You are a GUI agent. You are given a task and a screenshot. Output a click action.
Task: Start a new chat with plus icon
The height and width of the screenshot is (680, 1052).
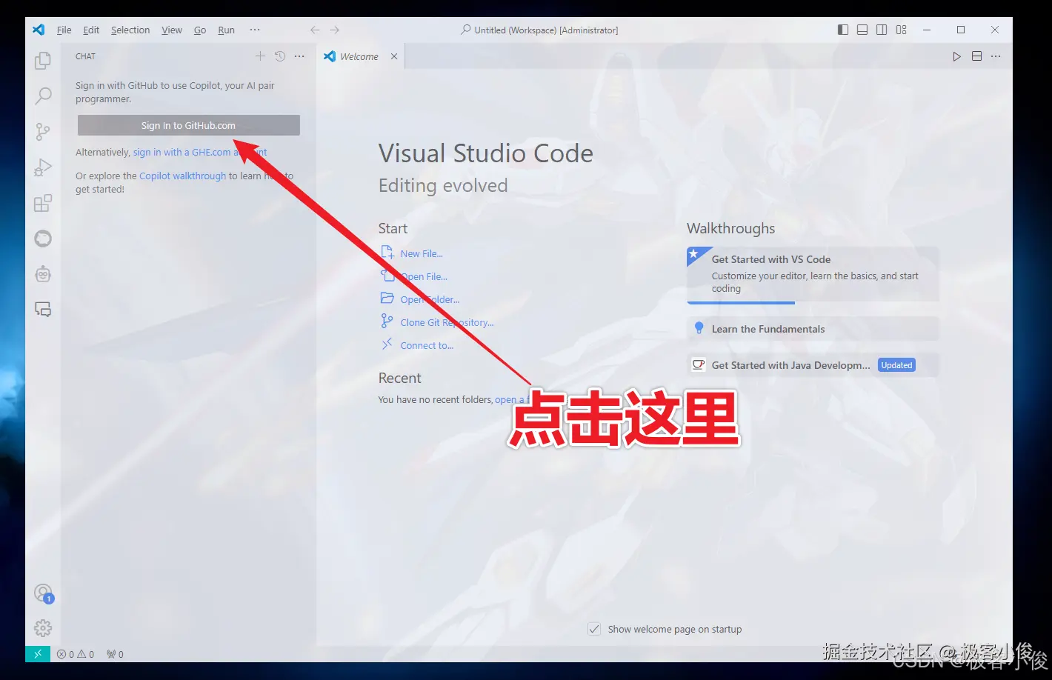click(x=260, y=56)
